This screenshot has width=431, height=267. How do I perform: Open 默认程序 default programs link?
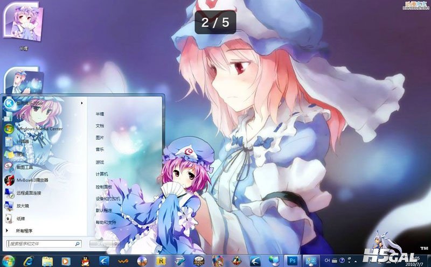coord(104,210)
